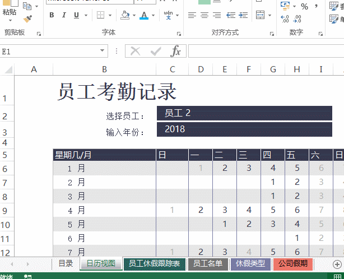Select the year cell containing 2018
This screenshot has height=279, width=344.
tap(248, 129)
